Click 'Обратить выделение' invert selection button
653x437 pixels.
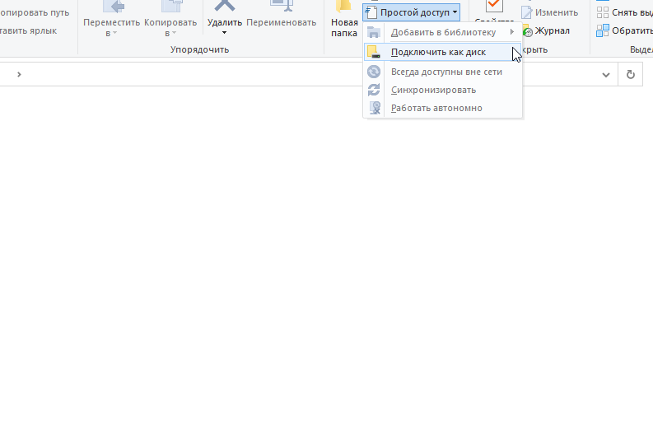624,30
